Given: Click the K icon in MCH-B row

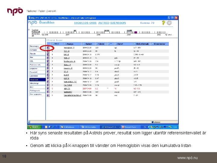Looking at the screenshot, I should 48,58.
